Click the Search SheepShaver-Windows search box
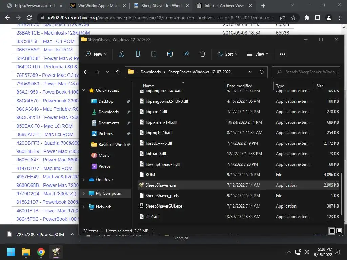This screenshot has width=347, height=260. tap(306, 72)
